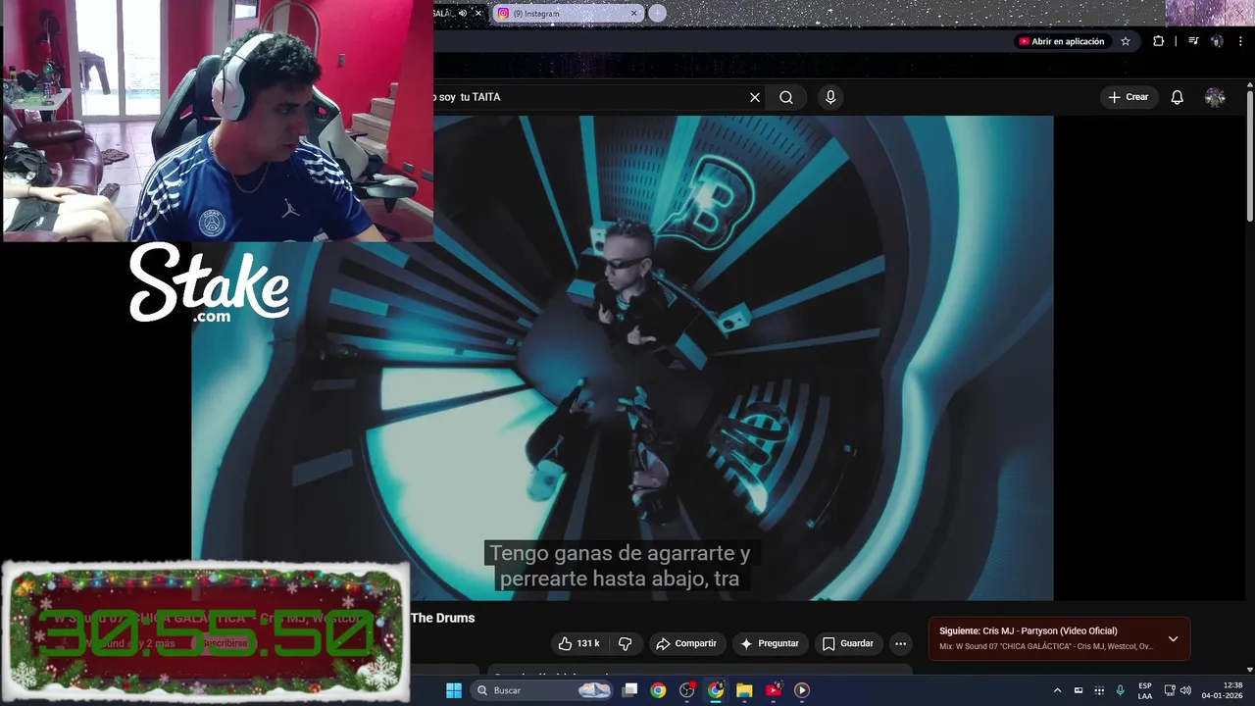Click Abrir en aplicación in address bar
1255x706 pixels.
pyautogui.click(x=1062, y=41)
